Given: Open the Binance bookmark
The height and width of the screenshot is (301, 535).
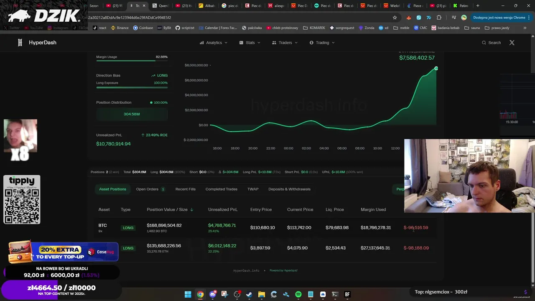Looking at the screenshot, I should tap(120, 28).
